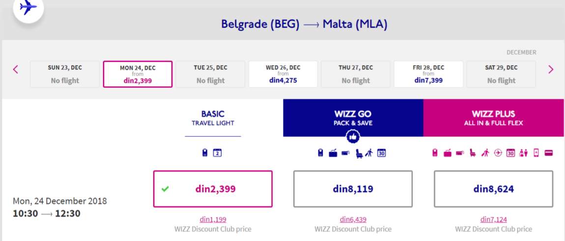
Task: Open the WIZZ GO Pack & Save tab
Action: click(x=353, y=118)
